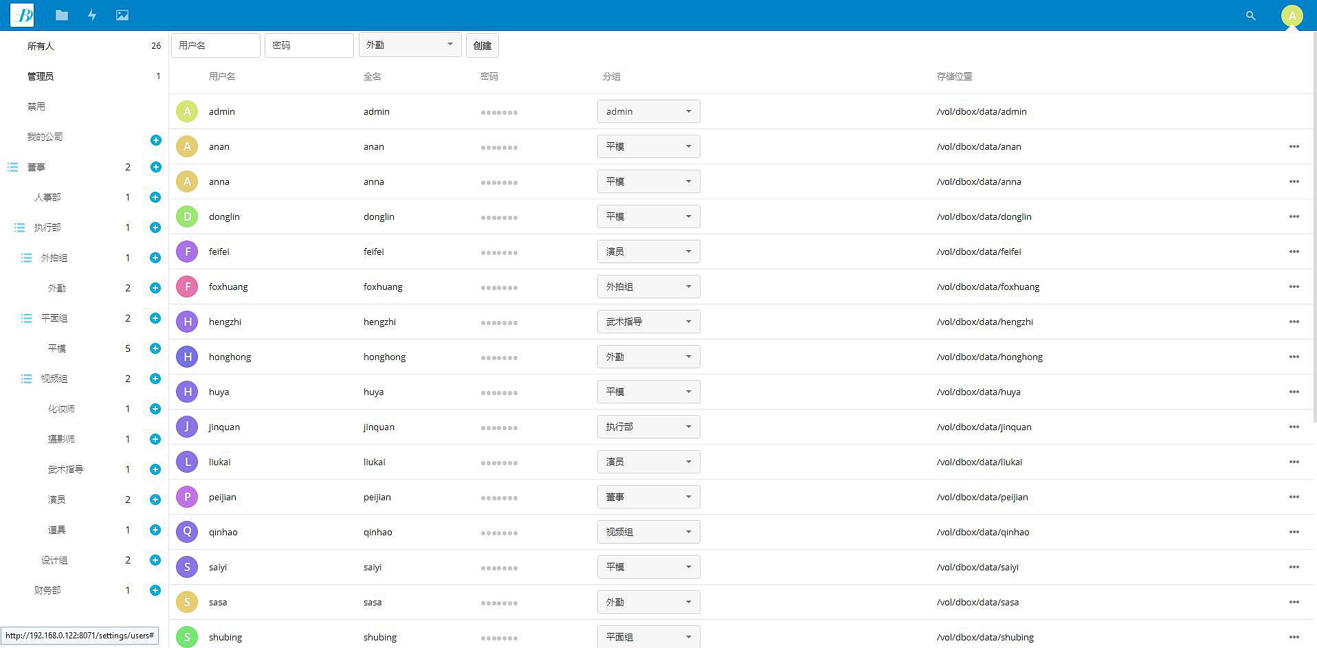
Task: Select 摄影师 group in sidebar
Action: [61, 439]
